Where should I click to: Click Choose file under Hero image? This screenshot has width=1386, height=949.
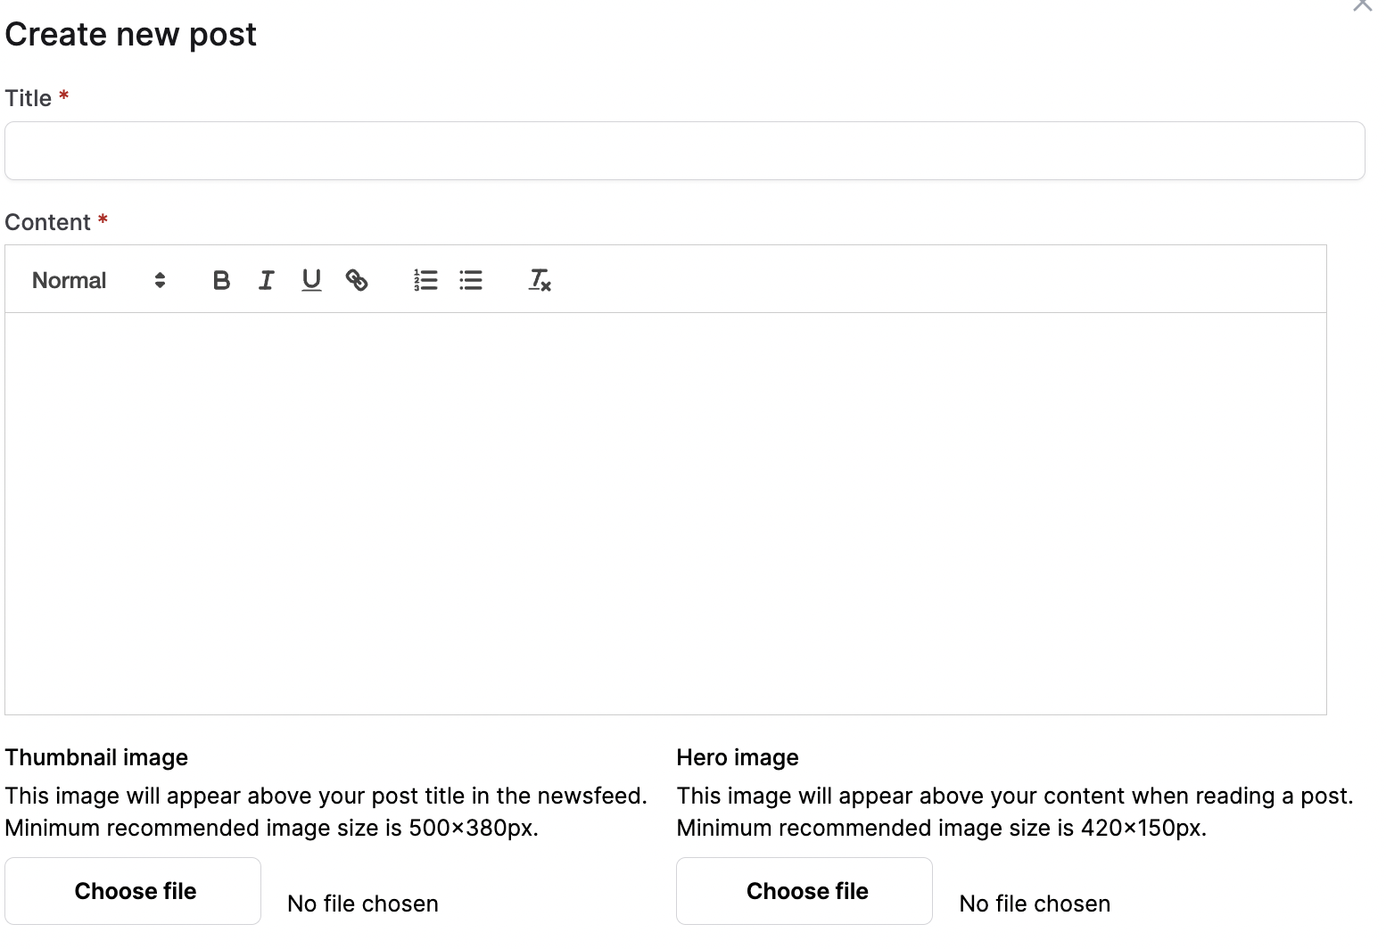pos(805,890)
